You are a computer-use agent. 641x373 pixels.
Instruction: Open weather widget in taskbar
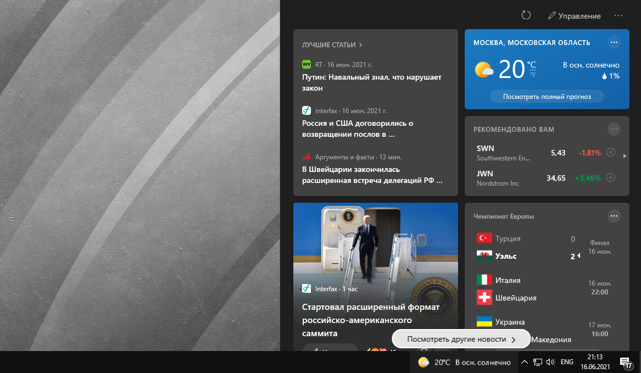click(464, 363)
